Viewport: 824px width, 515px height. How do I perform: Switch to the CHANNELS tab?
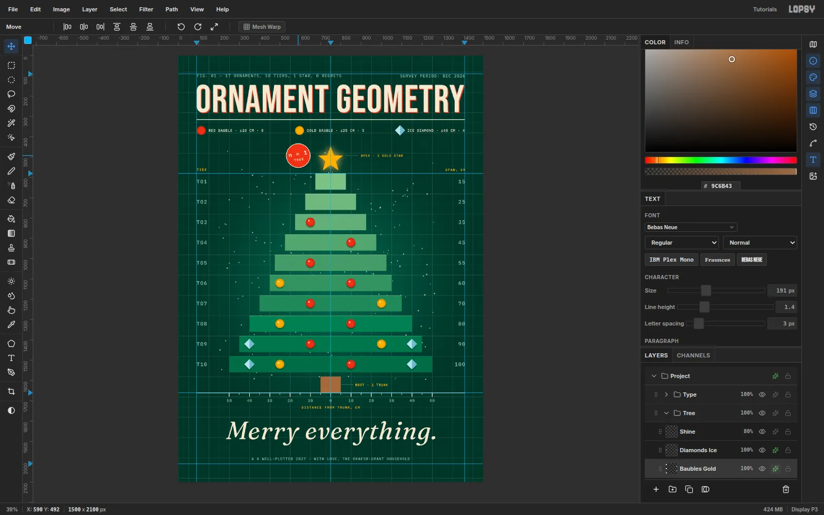pos(693,355)
